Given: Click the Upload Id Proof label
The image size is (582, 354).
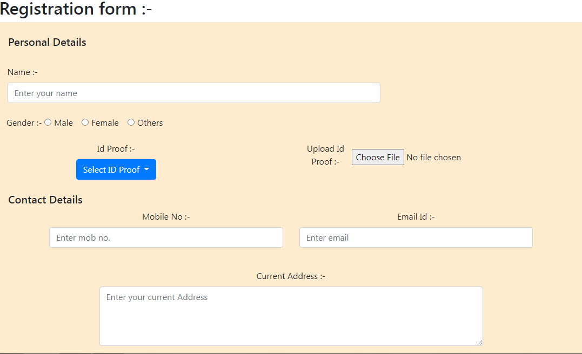Looking at the screenshot, I should click(x=325, y=155).
